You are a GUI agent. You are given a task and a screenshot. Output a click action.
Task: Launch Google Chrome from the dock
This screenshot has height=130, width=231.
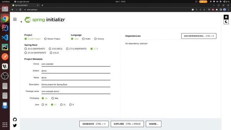coord(5,18)
